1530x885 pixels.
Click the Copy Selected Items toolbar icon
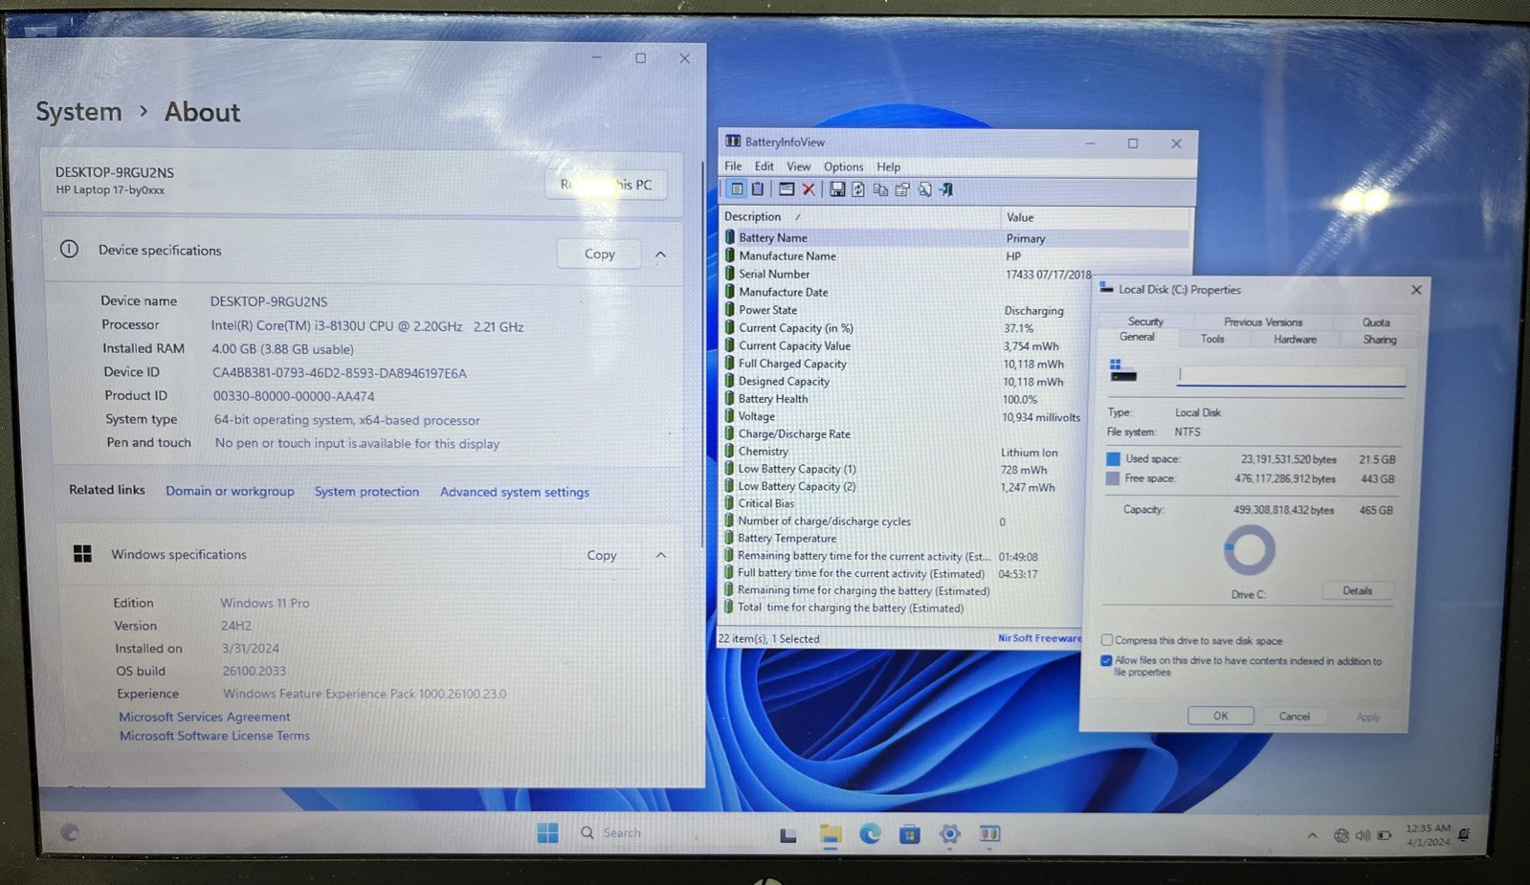click(880, 189)
